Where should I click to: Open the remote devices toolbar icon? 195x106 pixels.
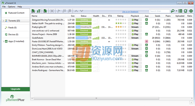coord(186,11)
